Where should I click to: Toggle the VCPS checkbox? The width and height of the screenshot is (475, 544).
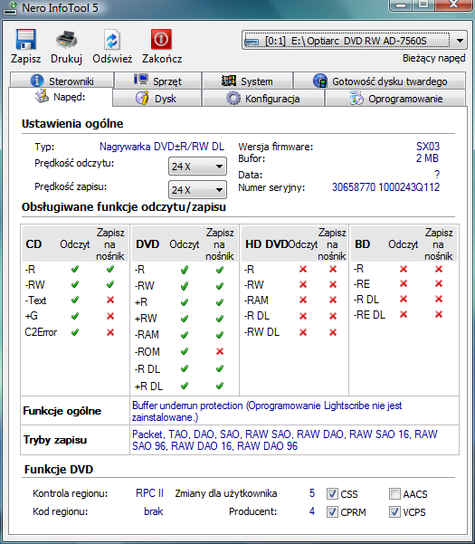[394, 511]
